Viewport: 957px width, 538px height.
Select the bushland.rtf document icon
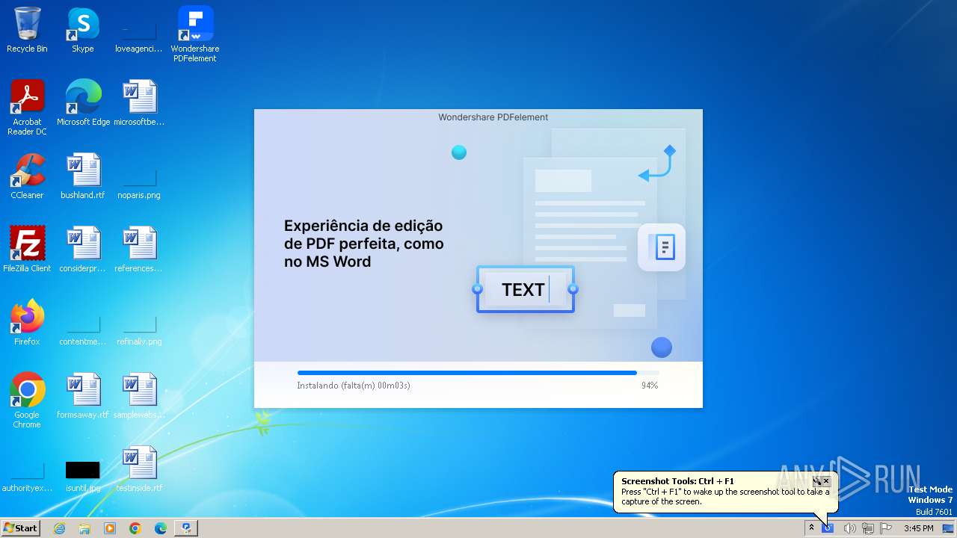[x=83, y=176]
